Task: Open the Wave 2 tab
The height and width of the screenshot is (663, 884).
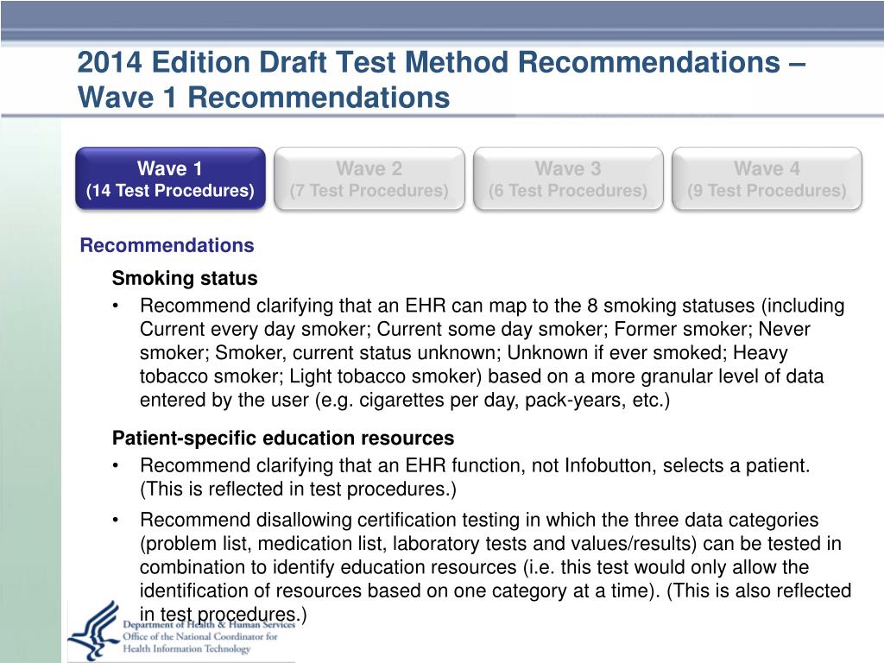Action: coord(369,179)
